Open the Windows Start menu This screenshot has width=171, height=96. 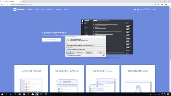click(x=2, y=94)
